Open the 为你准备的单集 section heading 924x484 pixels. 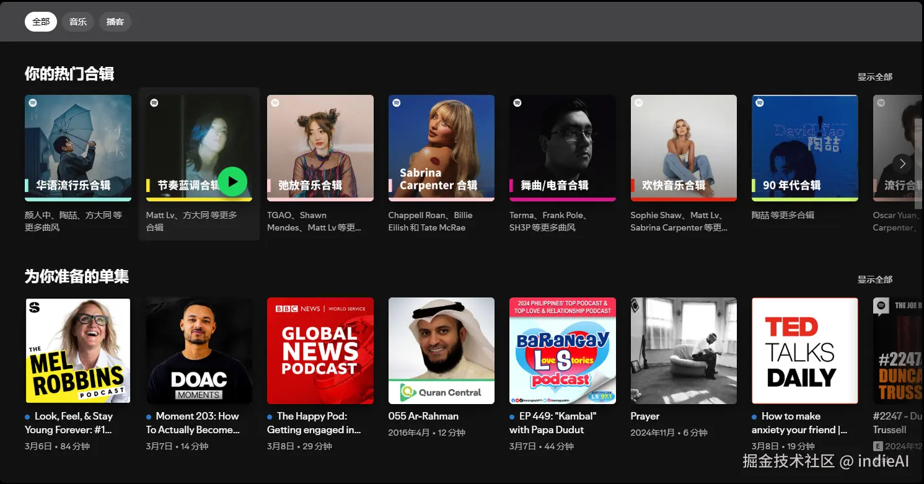point(76,276)
